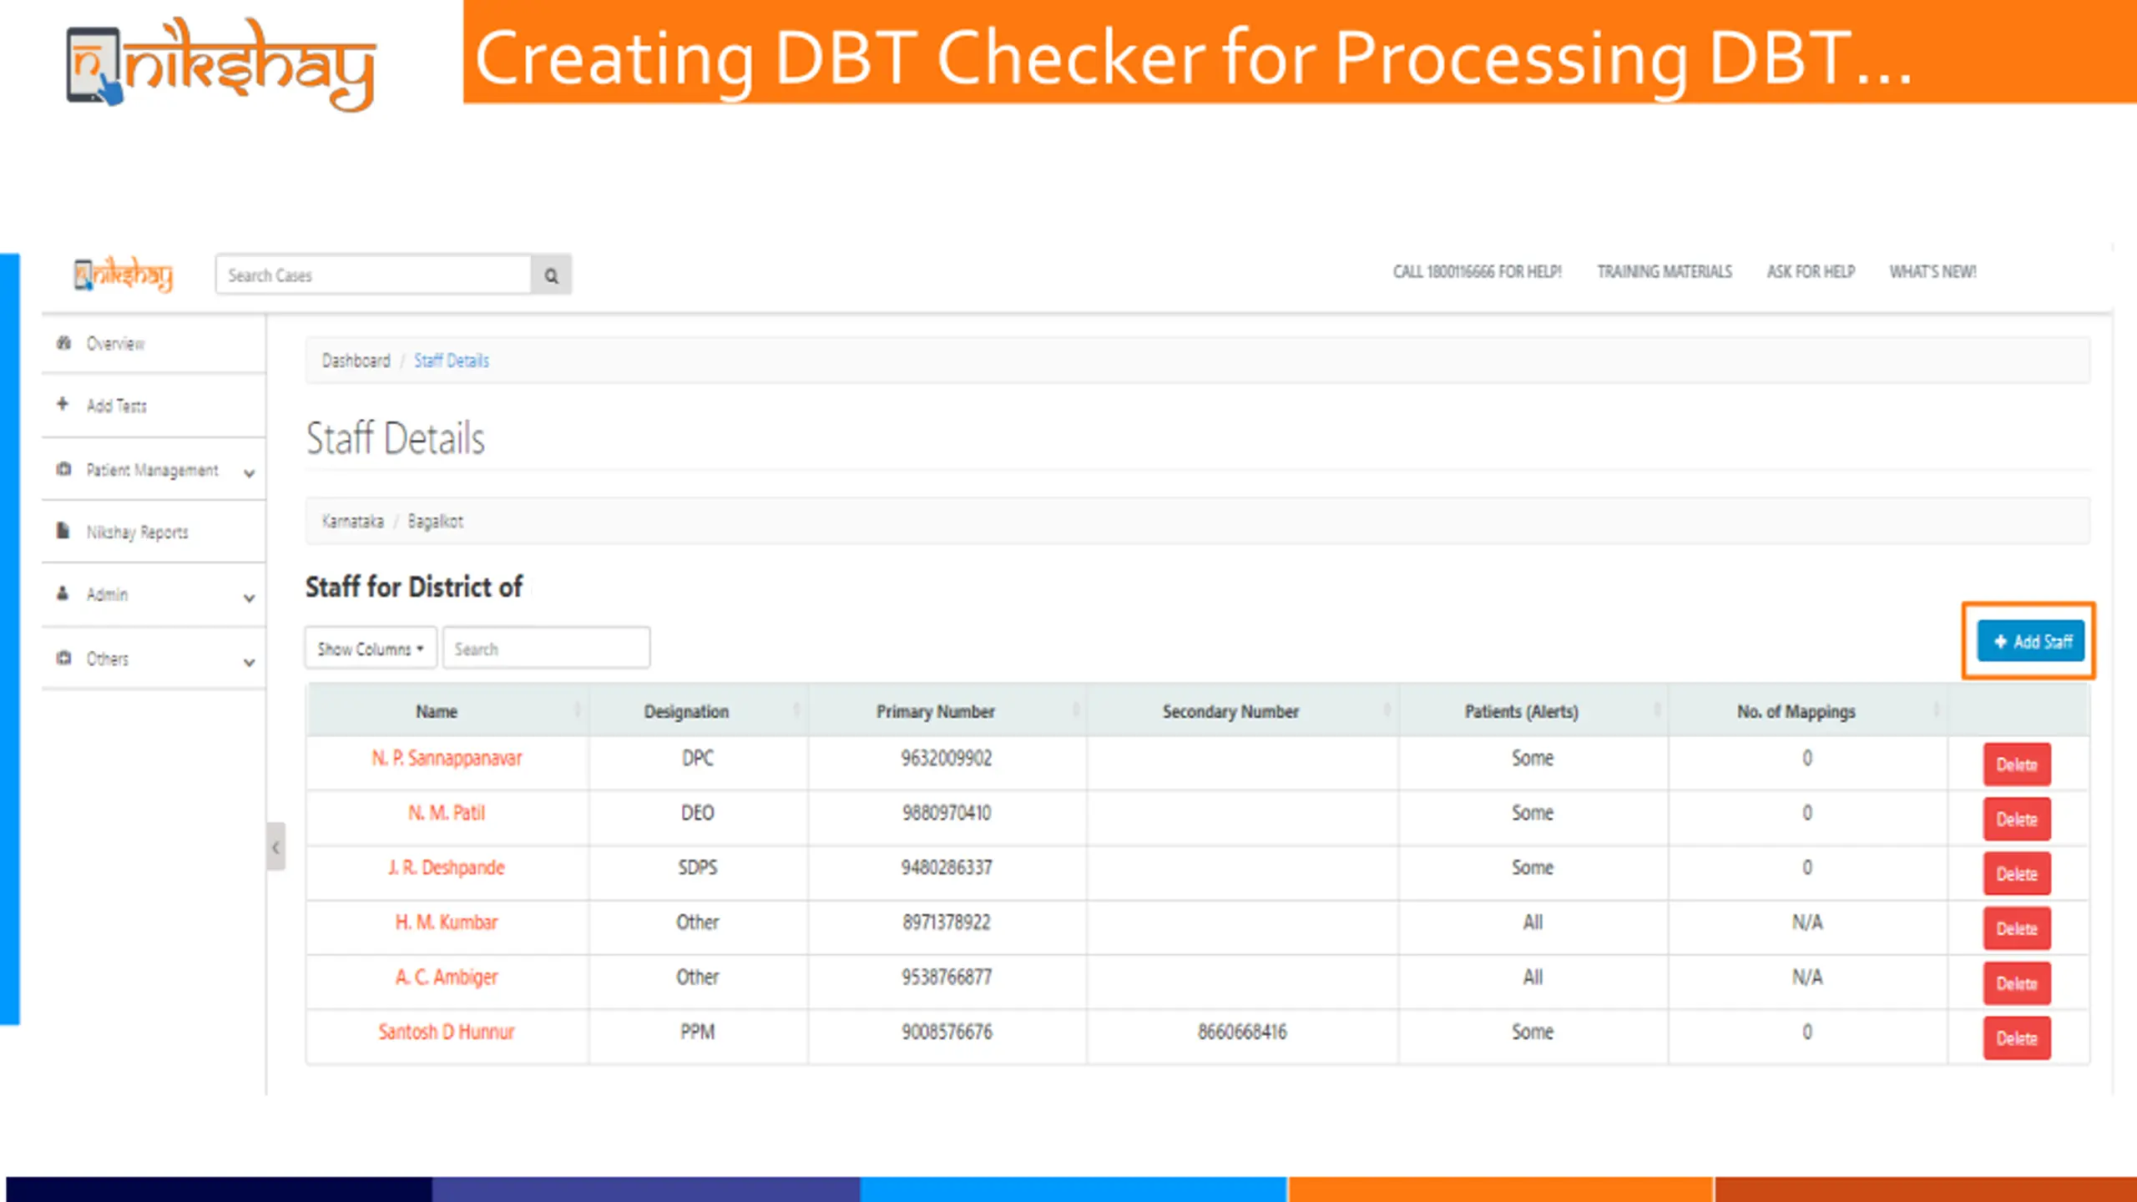Click the search magnifier icon button

coord(551,275)
